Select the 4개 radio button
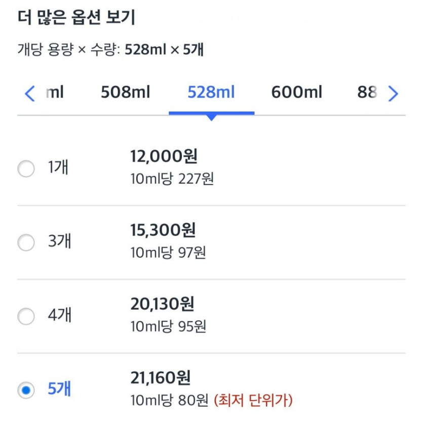This screenshot has width=423, height=433. coord(26,317)
